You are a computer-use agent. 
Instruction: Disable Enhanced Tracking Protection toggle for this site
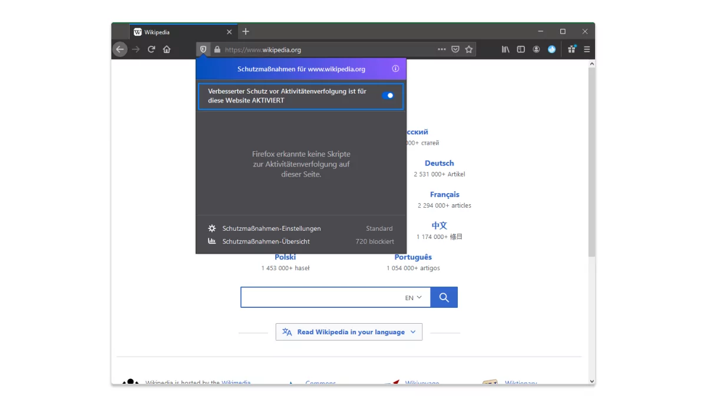pos(388,95)
